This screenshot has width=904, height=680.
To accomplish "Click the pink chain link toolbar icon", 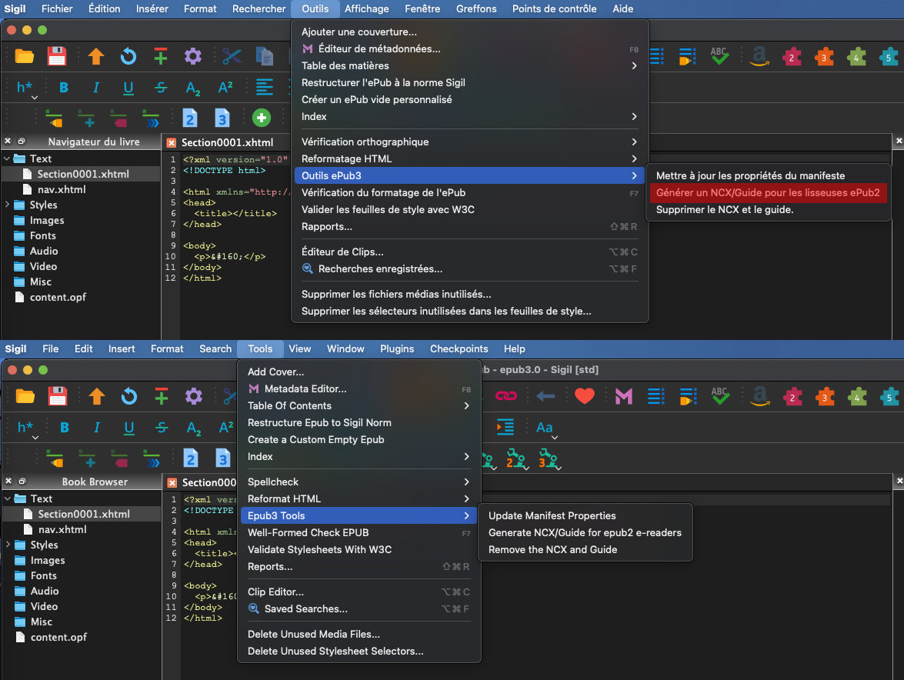I will point(505,396).
